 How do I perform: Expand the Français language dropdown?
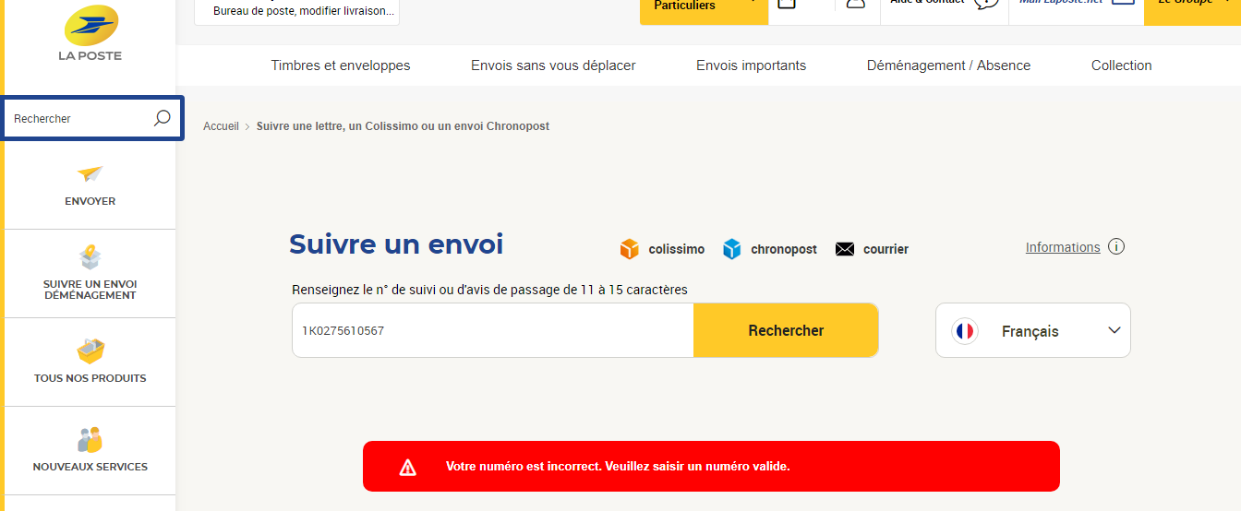click(1033, 330)
